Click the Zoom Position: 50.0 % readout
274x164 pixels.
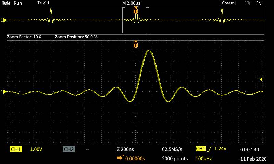click(76, 37)
